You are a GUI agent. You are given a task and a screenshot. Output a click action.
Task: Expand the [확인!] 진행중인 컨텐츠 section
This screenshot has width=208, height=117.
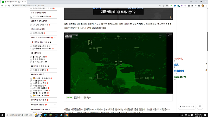click(x=55, y=37)
